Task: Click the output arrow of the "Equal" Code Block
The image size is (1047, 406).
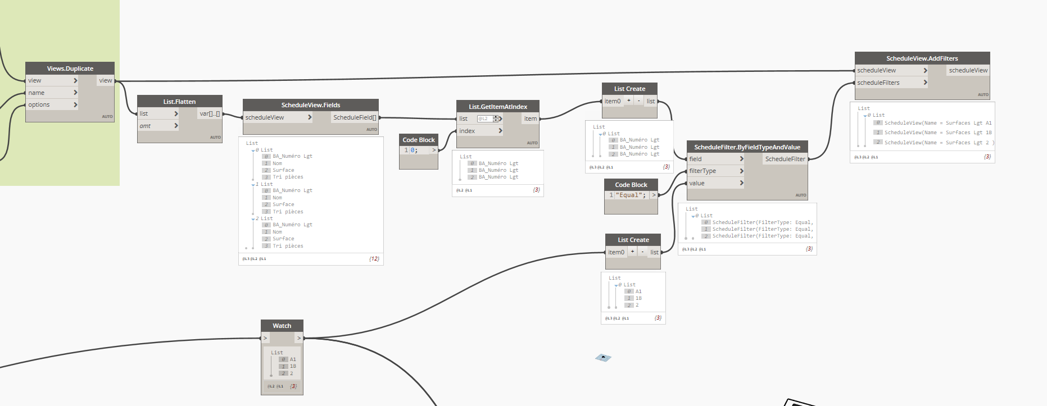Action: pos(654,195)
